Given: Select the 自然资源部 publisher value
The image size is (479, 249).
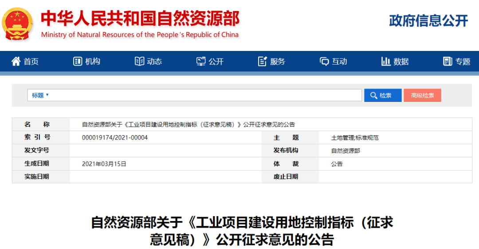Looking at the screenshot, I should coord(346,151).
